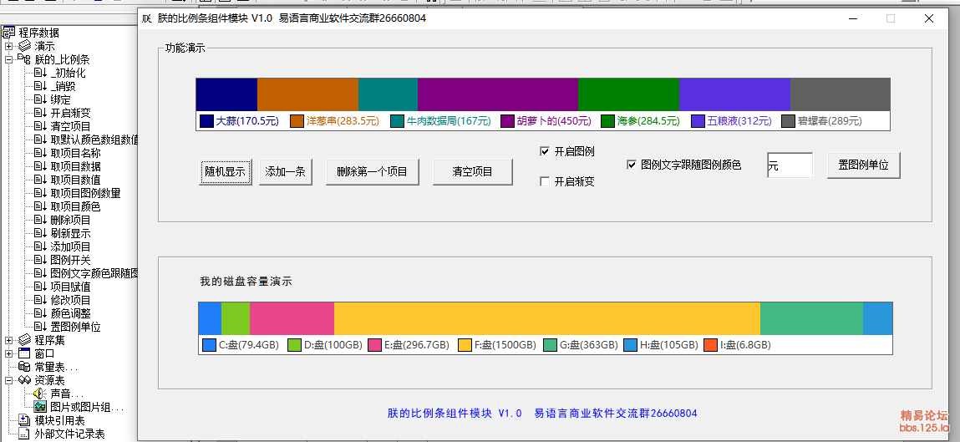This screenshot has width=960, height=442.
Task: Collapse the 资源表 tree node
Action: click(x=8, y=380)
